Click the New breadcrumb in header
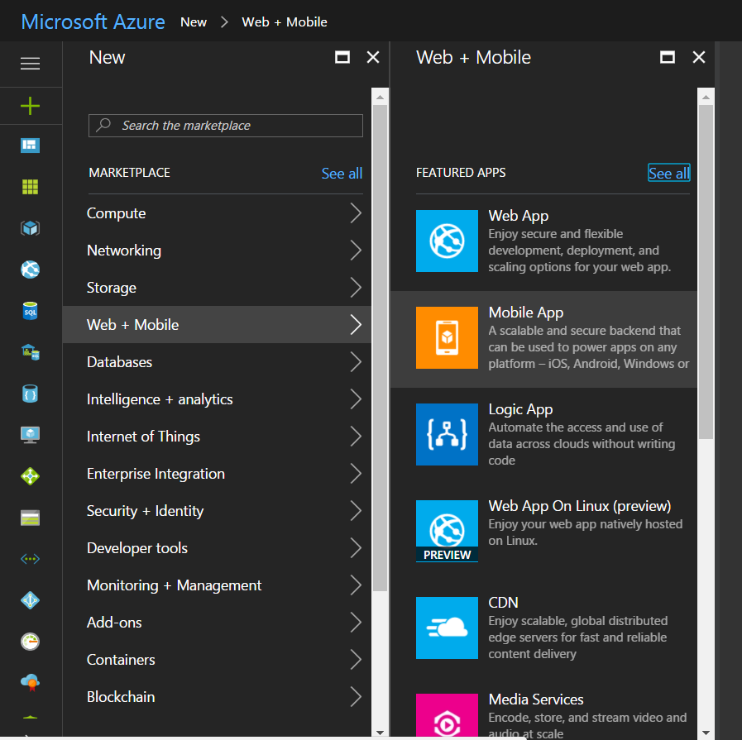Image resolution: width=742 pixels, height=740 pixels. click(x=194, y=22)
